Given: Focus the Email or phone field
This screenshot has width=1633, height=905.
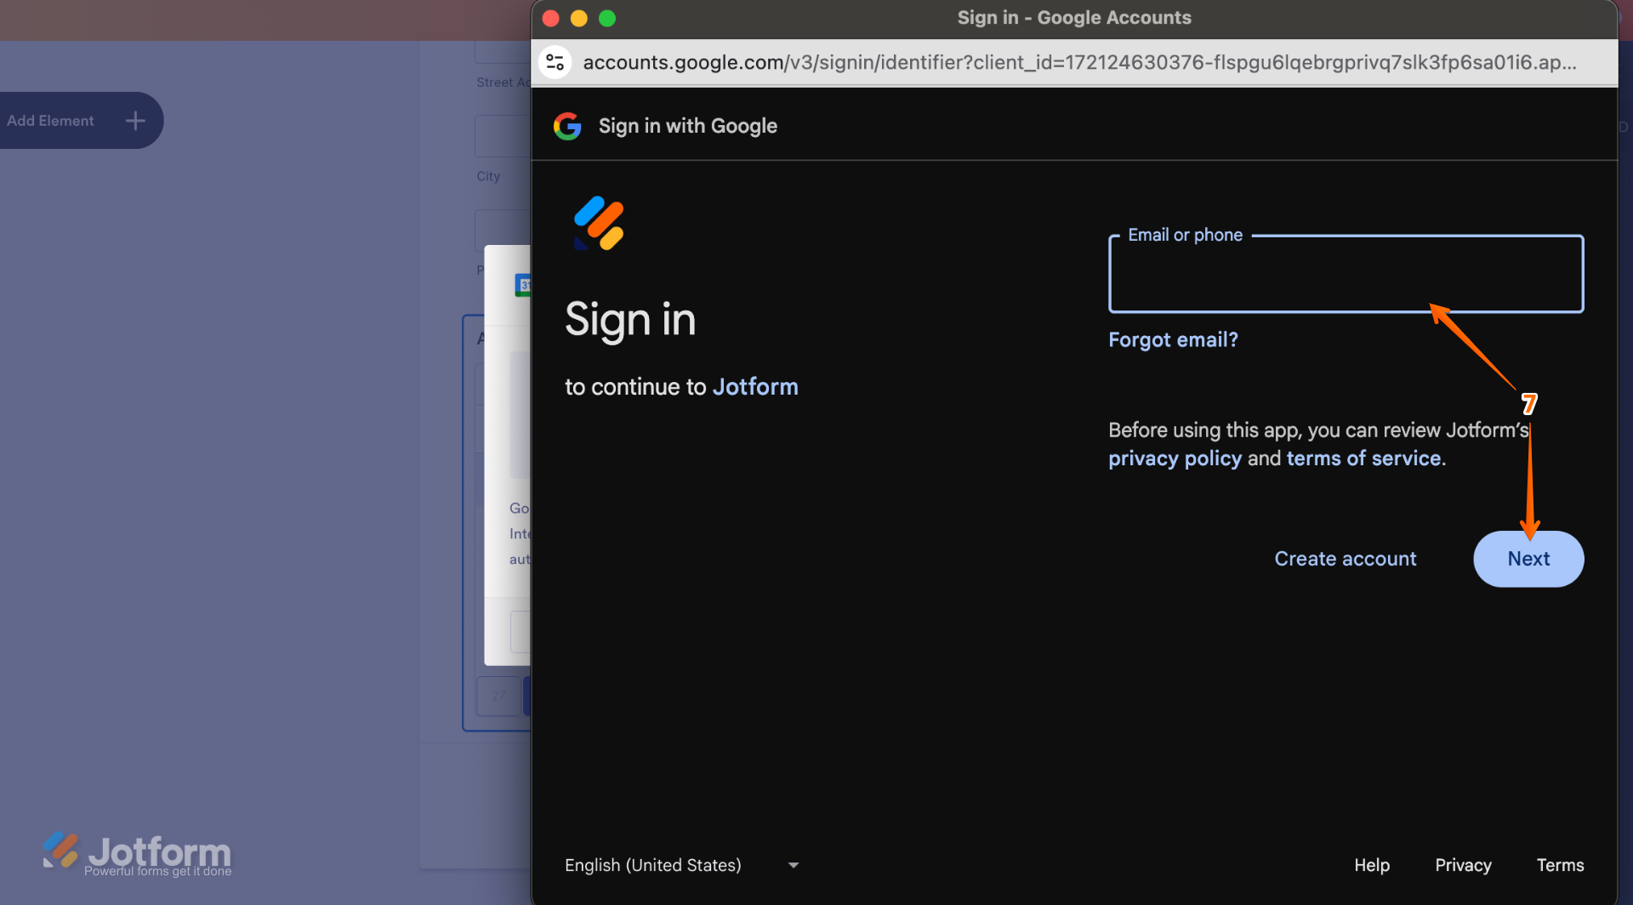Looking at the screenshot, I should (1346, 274).
